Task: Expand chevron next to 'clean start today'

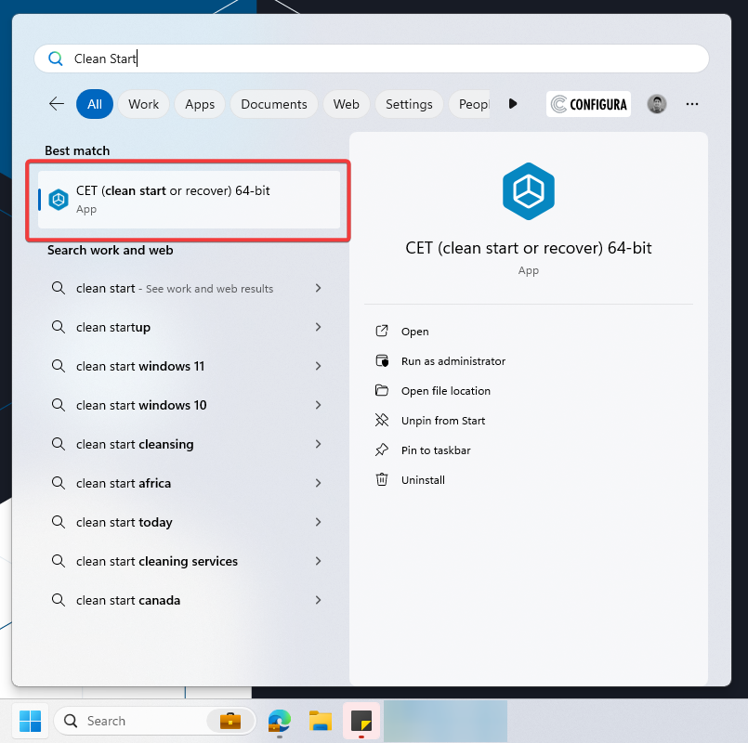Action: [x=318, y=522]
